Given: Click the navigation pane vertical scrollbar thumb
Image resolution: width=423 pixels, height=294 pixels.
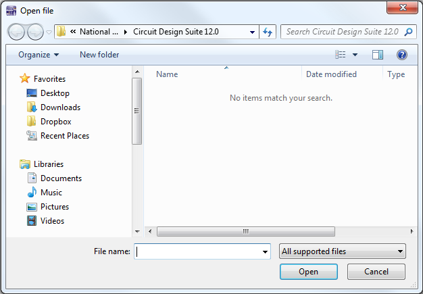Looking at the screenshot, I should 137,112.
